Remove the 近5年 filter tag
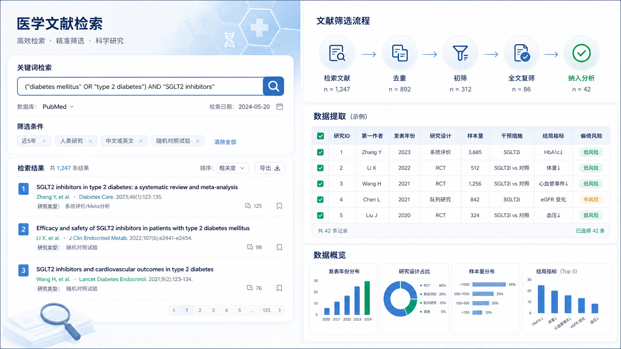The image size is (621, 349). point(44,141)
